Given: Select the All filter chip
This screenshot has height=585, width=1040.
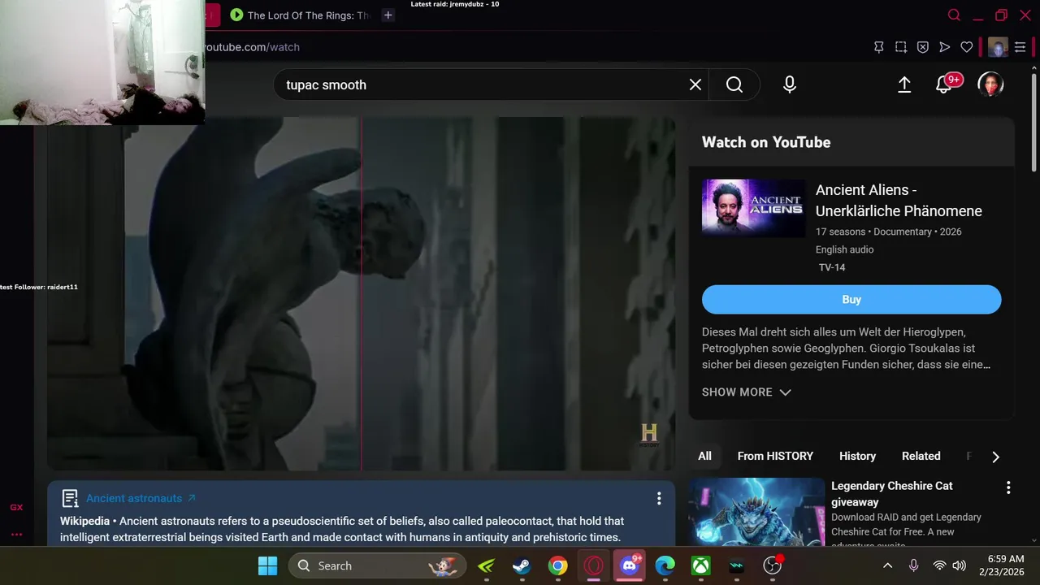Looking at the screenshot, I should (704, 457).
